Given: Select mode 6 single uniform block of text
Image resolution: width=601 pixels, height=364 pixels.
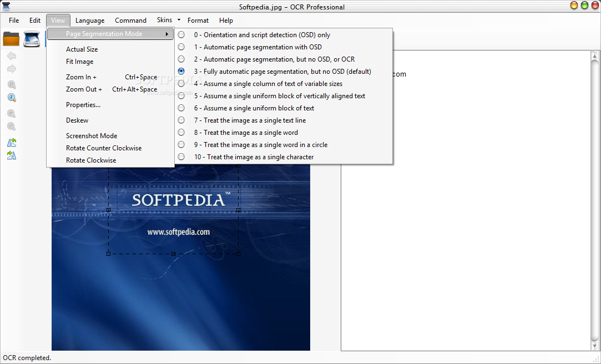Looking at the screenshot, I should [x=284, y=108].
